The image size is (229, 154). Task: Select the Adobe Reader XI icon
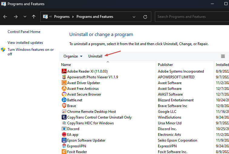(64, 71)
